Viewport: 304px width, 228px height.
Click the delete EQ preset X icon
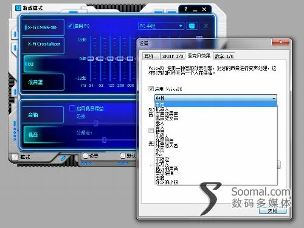(206, 26)
